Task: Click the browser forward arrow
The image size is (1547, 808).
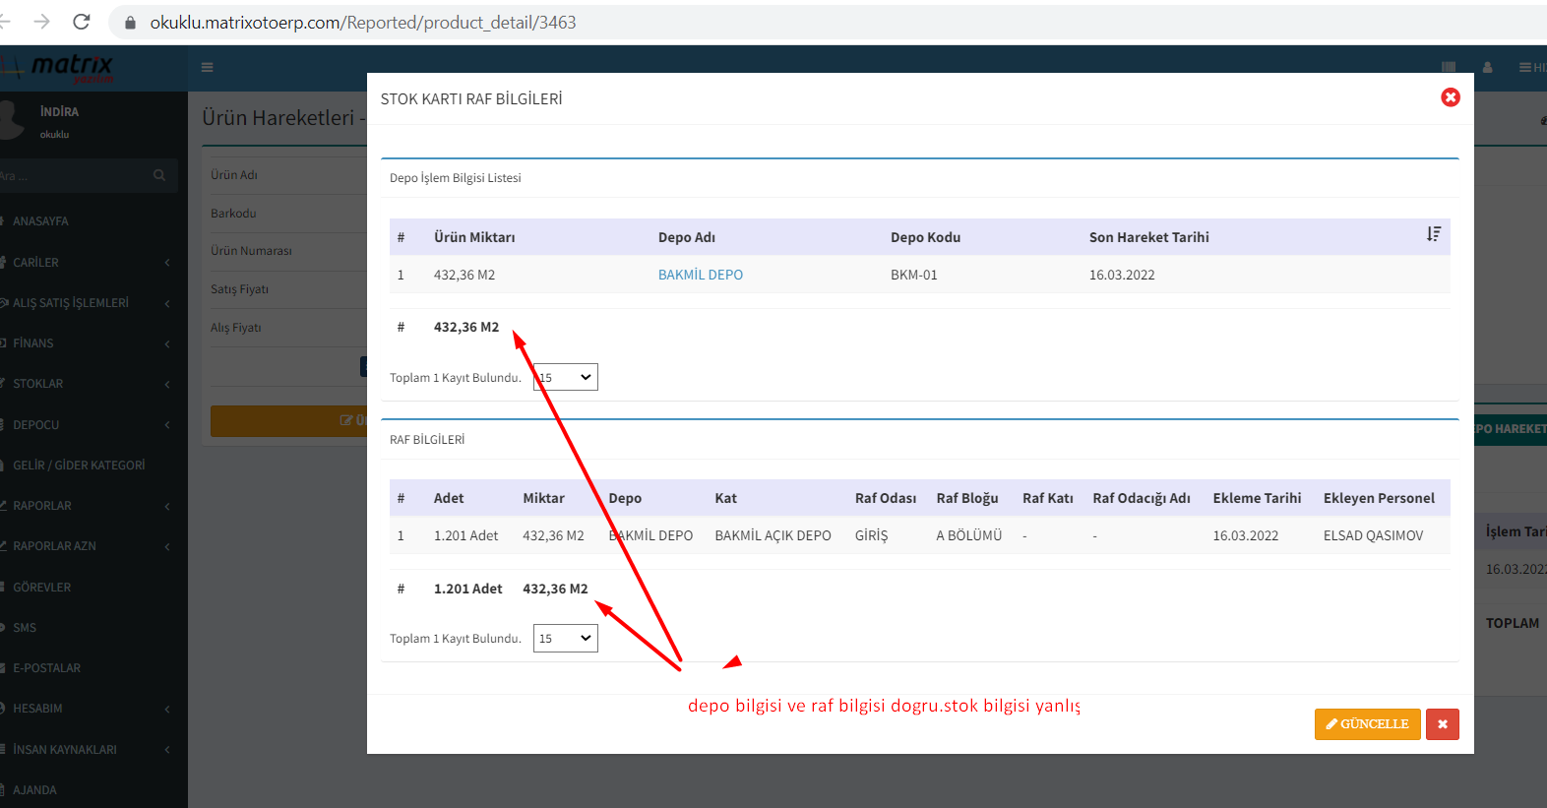Action: (x=41, y=22)
